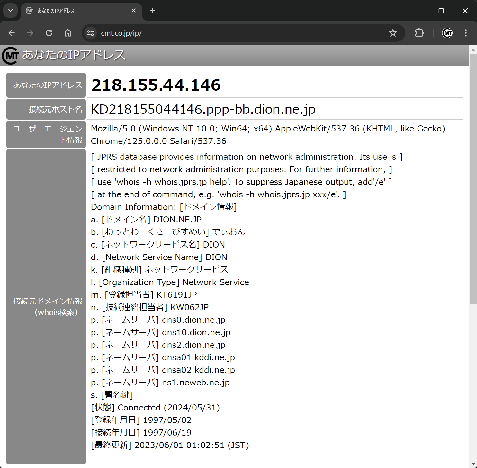The height and width of the screenshot is (468, 477).
Task: Click the page title あなたのIPアドレス heading
Action: [x=74, y=55]
